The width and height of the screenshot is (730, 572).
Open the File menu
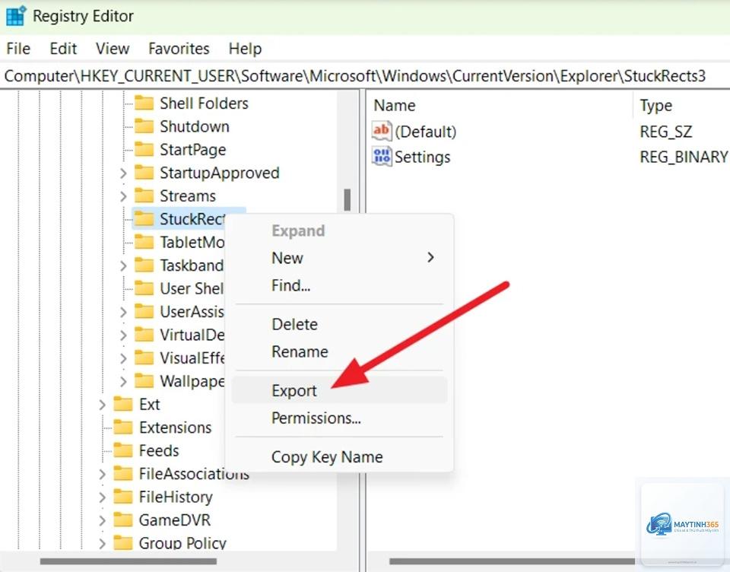(18, 49)
